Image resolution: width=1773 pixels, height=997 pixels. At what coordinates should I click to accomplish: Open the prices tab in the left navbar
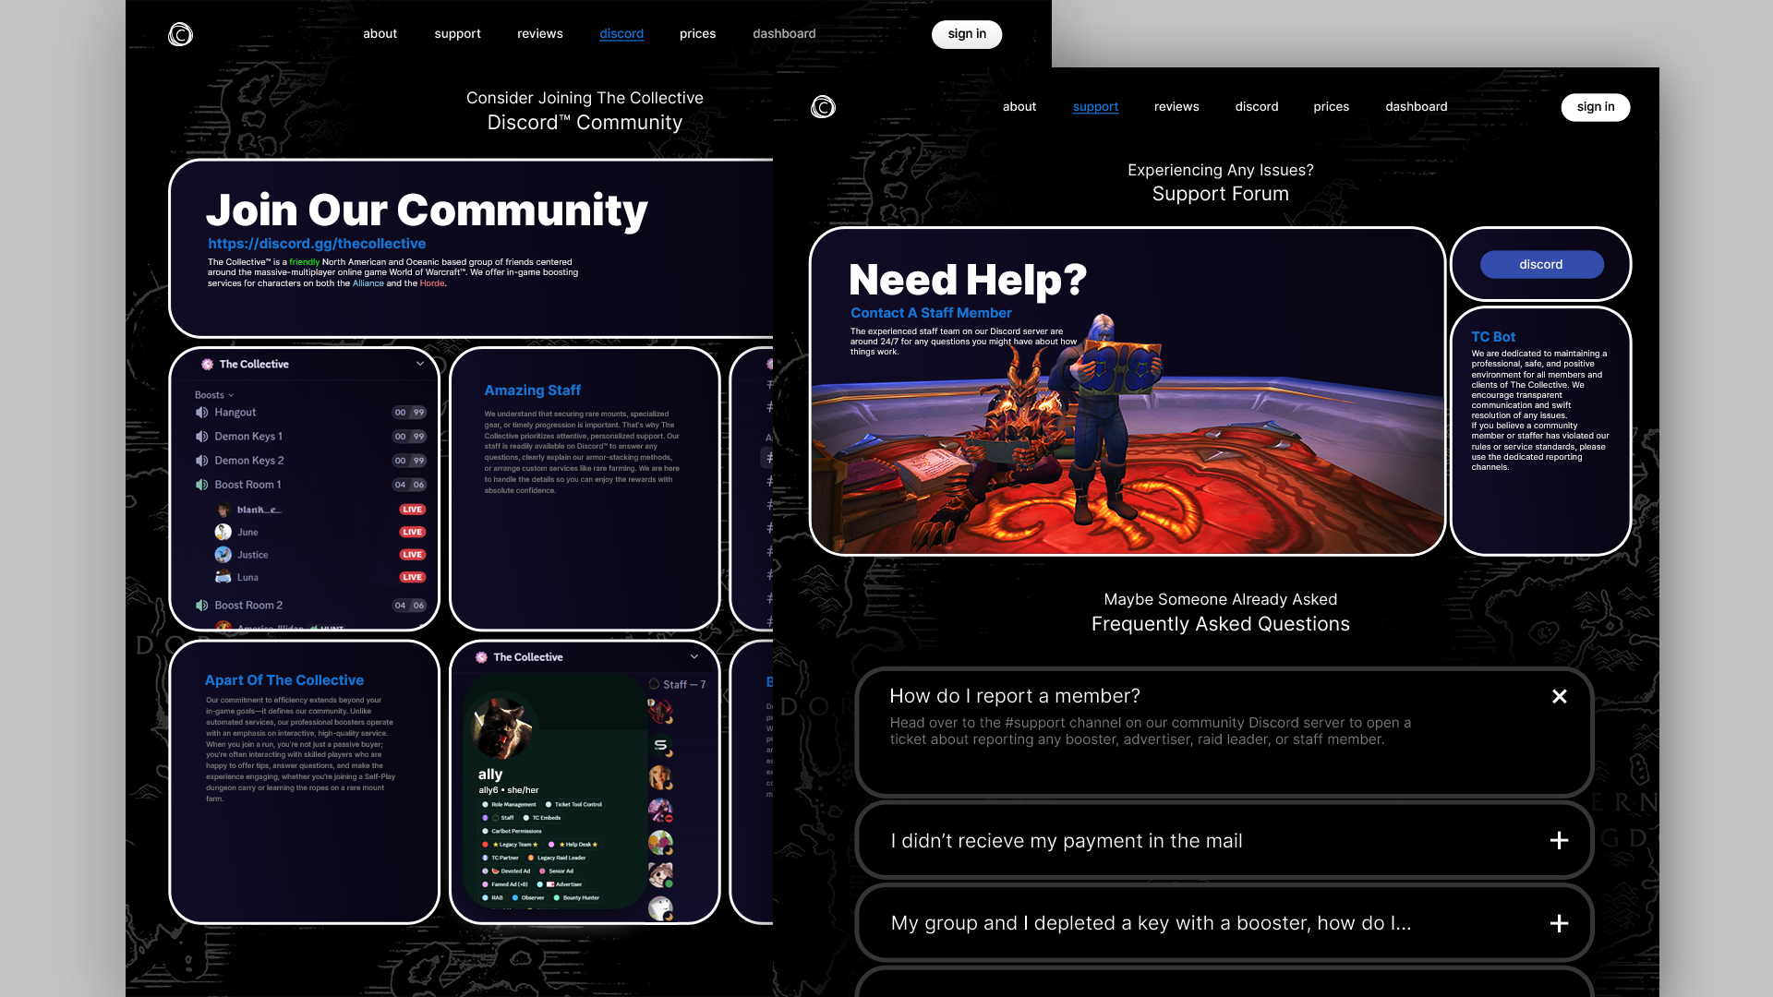pyautogui.click(x=698, y=34)
